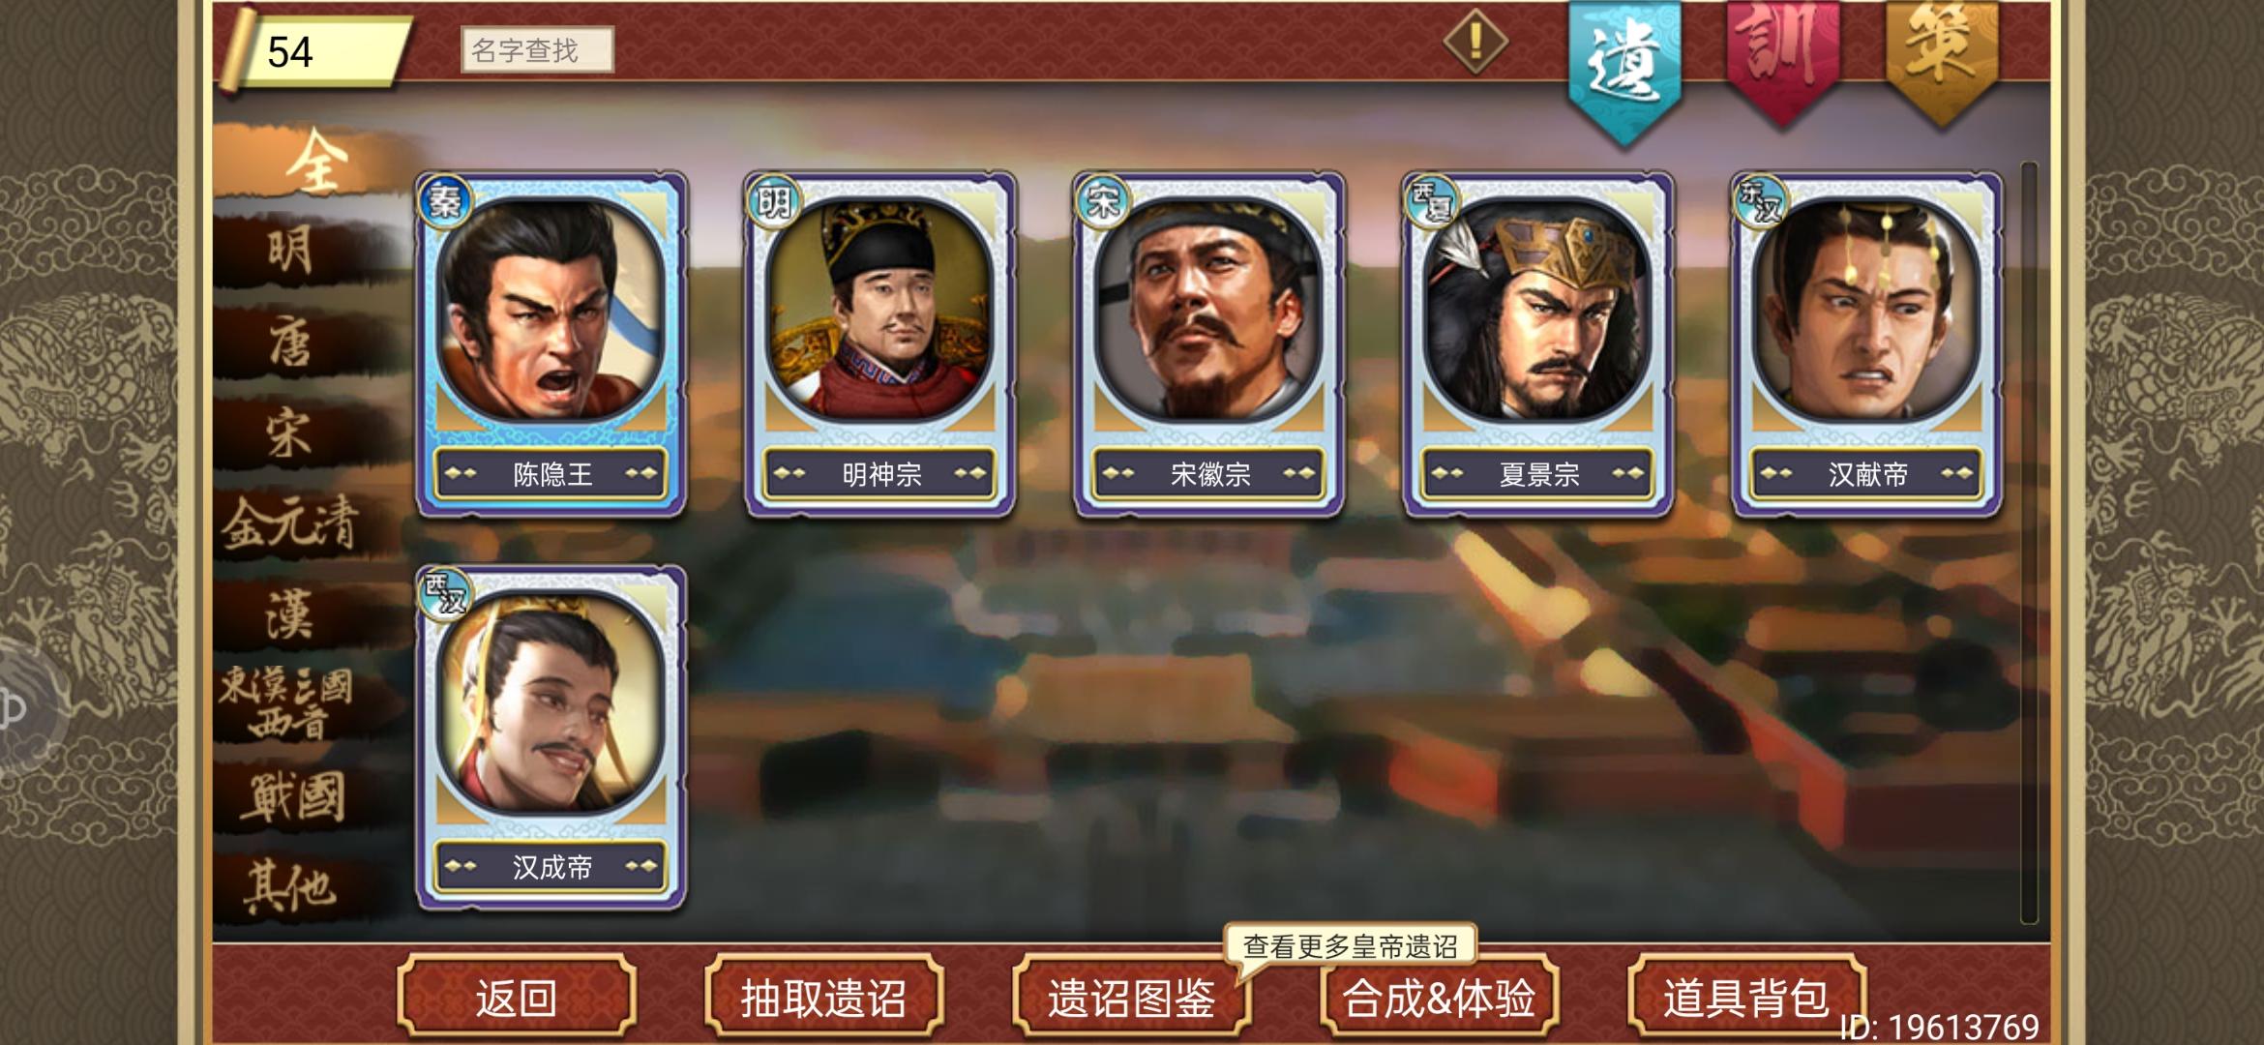Switch to the 戰國 filter tab
2264x1045 pixels.
point(290,797)
